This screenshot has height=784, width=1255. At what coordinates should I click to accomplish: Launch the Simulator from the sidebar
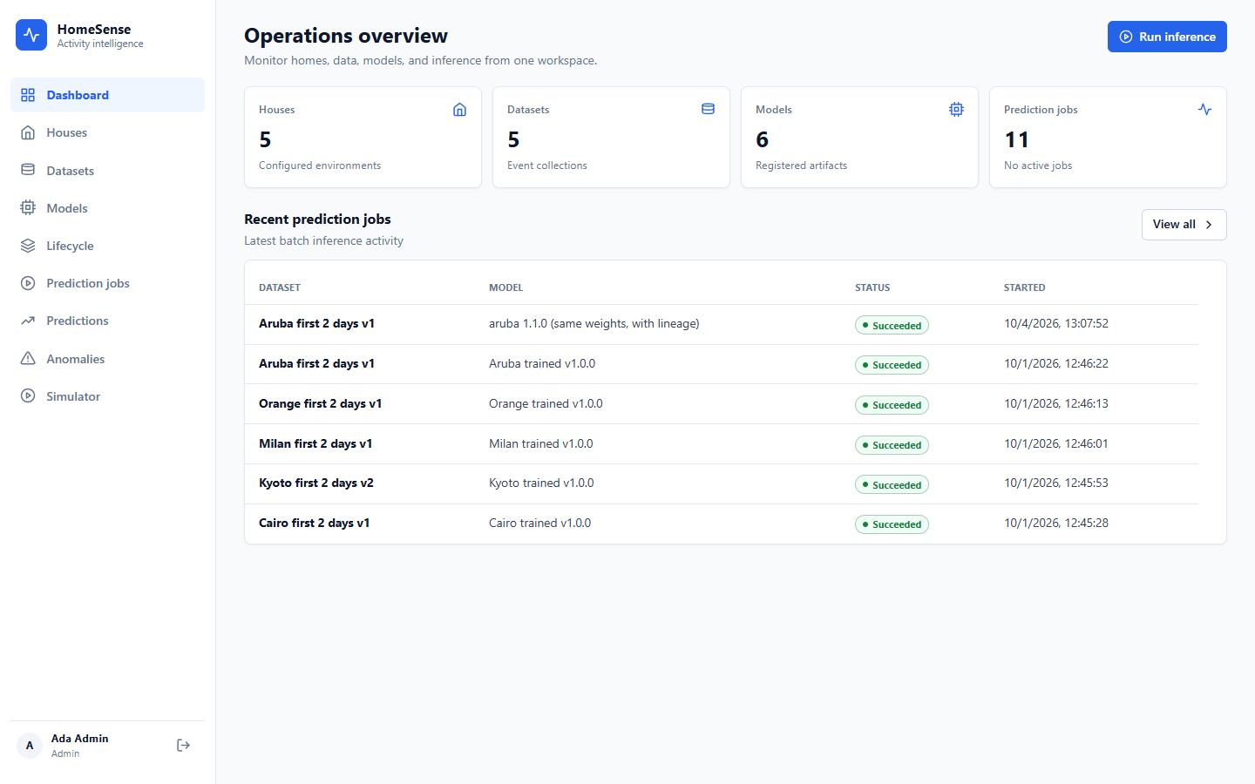coord(107,396)
